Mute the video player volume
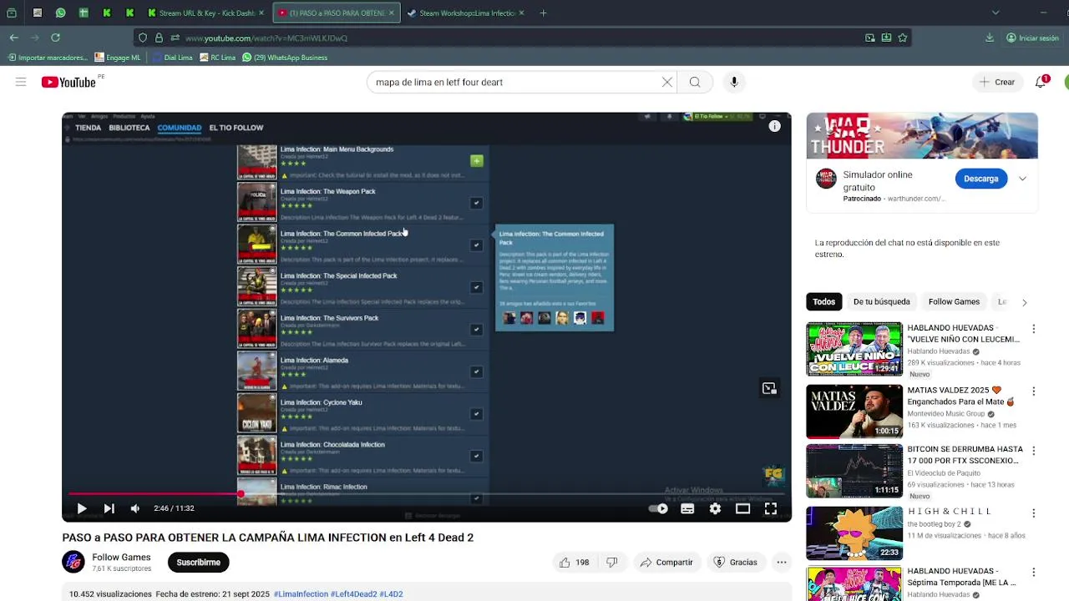This screenshot has height=601, width=1069. click(x=135, y=508)
